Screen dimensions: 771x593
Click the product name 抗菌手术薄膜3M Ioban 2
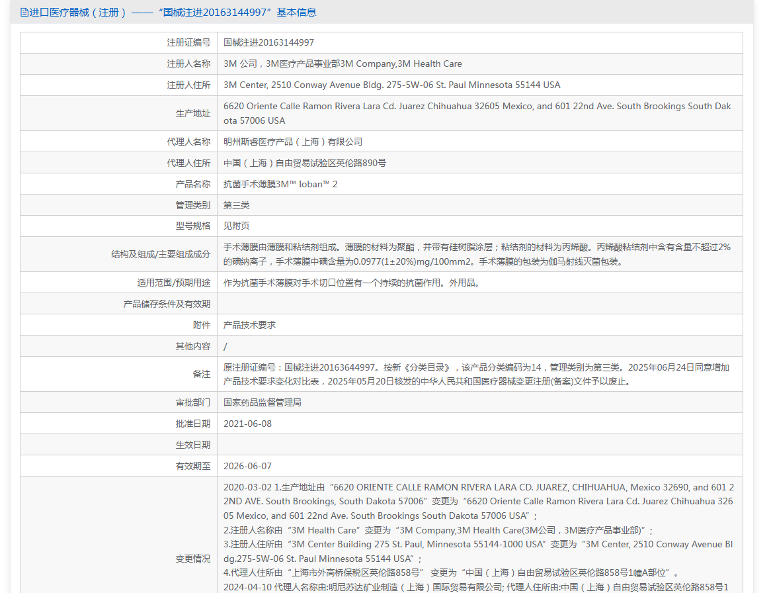coord(280,184)
